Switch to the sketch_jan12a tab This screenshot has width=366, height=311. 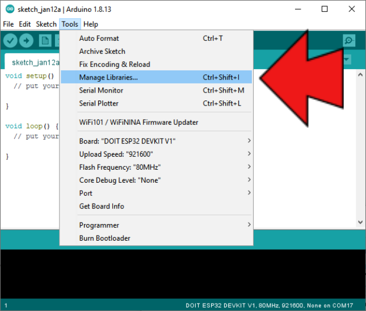pos(31,62)
